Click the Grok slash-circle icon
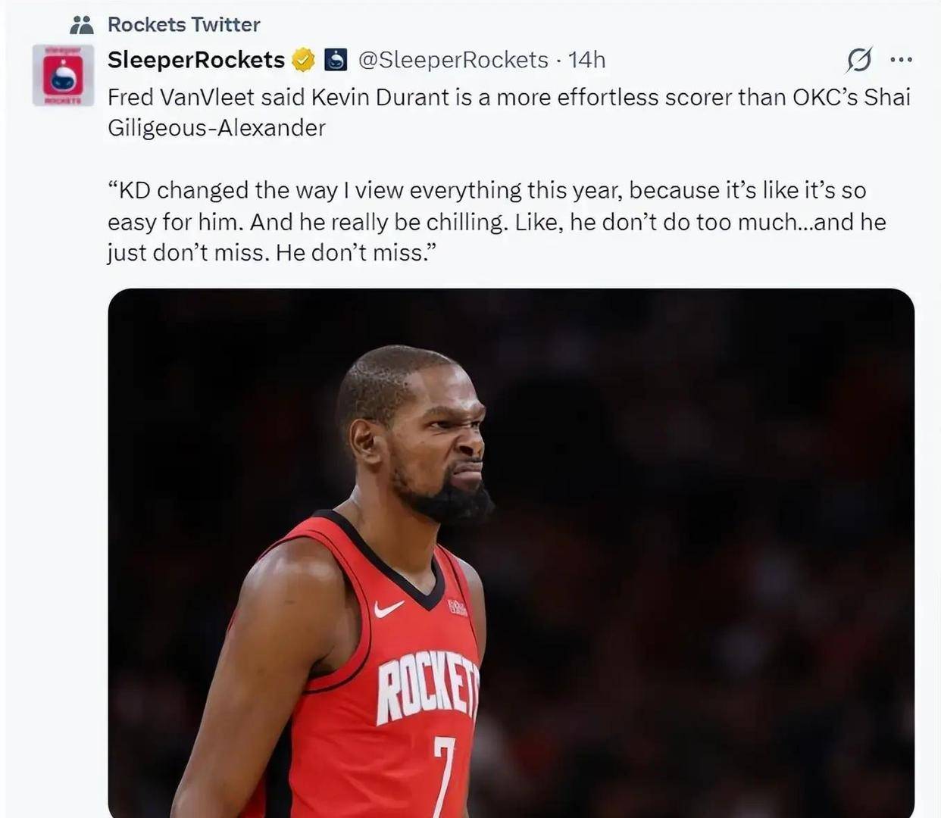Viewport: 941px width, 818px height. pos(859,59)
